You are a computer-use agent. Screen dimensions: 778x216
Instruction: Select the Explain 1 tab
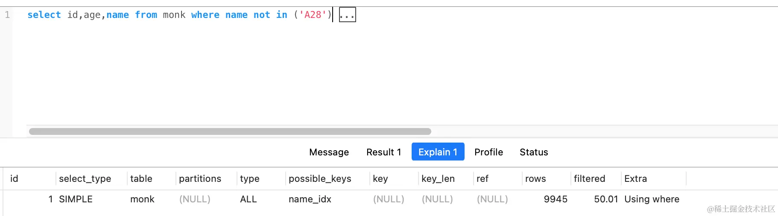[438, 152]
